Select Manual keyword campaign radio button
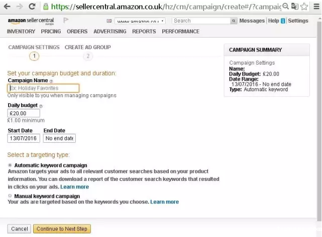 point(10,196)
